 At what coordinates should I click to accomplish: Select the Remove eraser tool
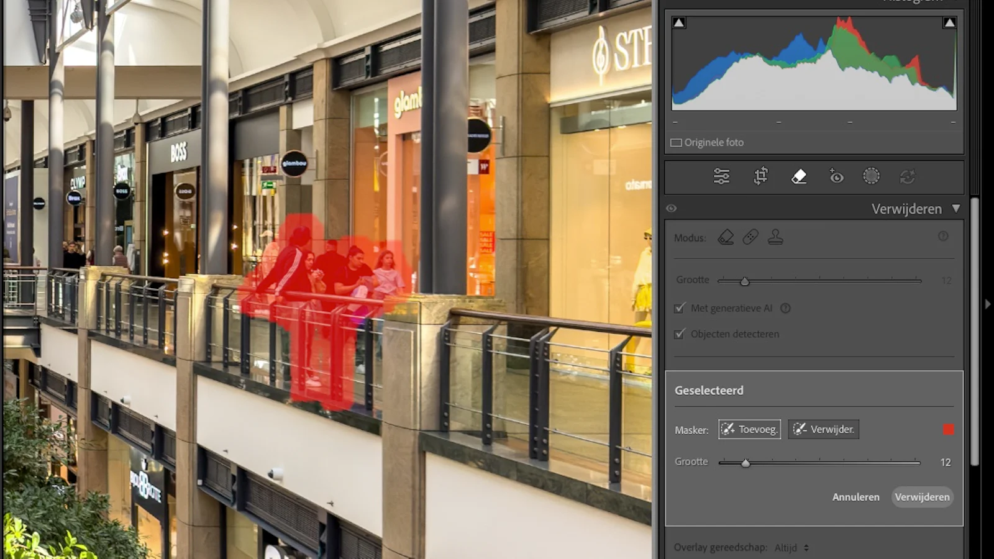[x=799, y=176]
